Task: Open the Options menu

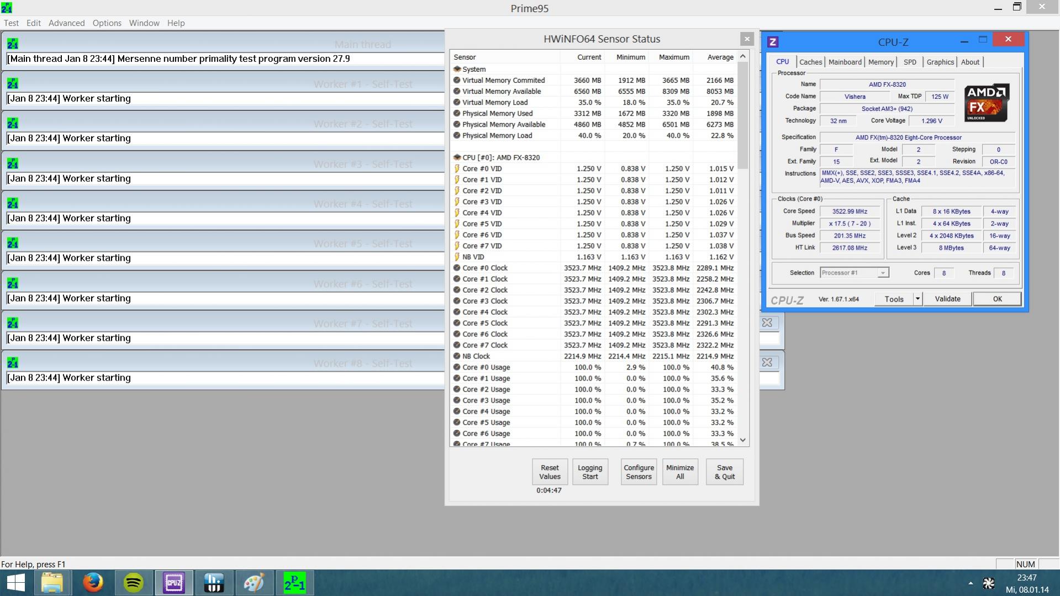Action: 107,23
